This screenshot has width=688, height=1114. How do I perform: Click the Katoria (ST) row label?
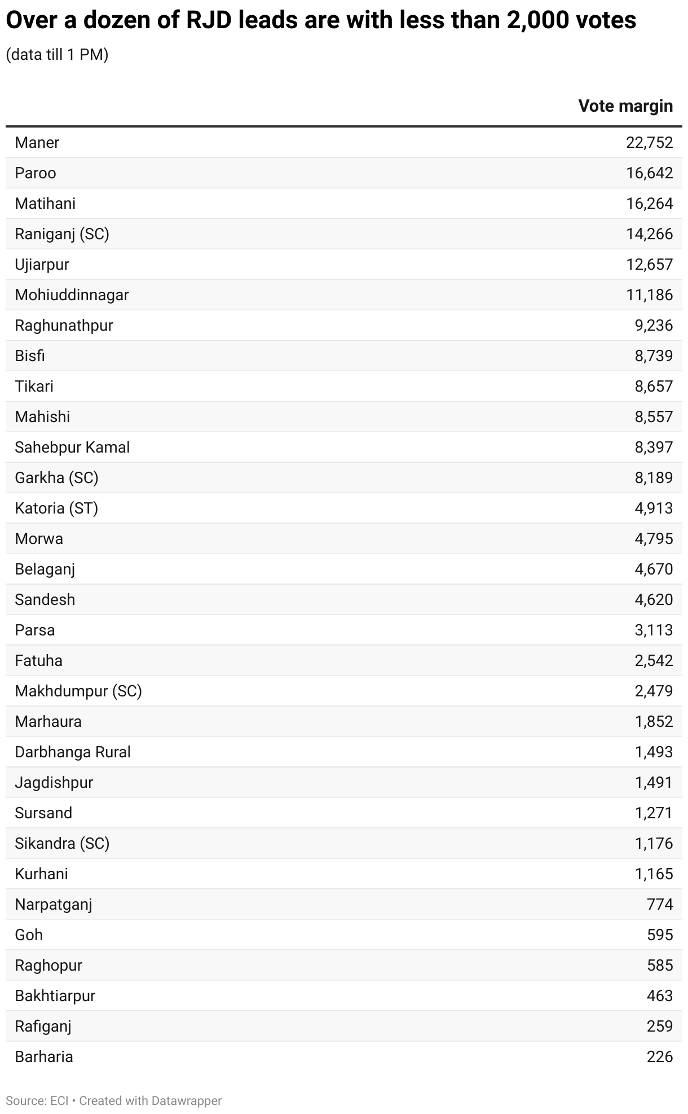56,508
